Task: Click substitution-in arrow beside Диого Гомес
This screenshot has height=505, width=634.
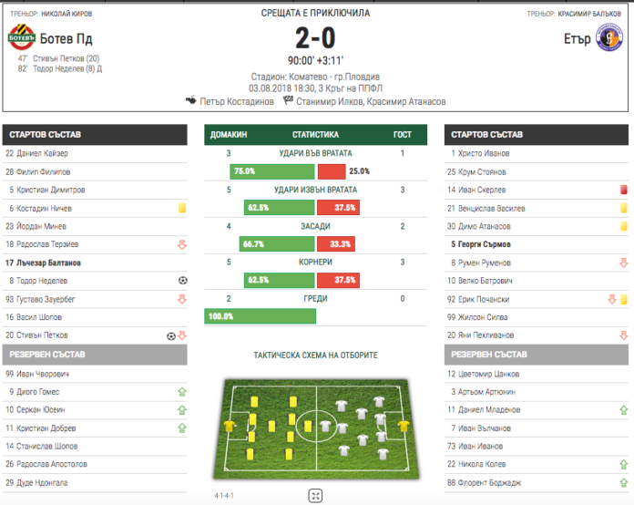Action: pyautogui.click(x=182, y=392)
